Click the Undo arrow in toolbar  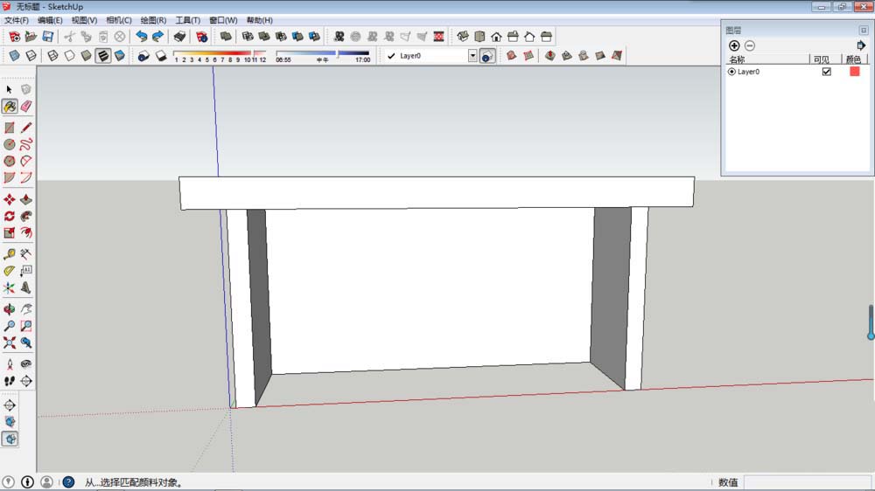pos(142,37)
